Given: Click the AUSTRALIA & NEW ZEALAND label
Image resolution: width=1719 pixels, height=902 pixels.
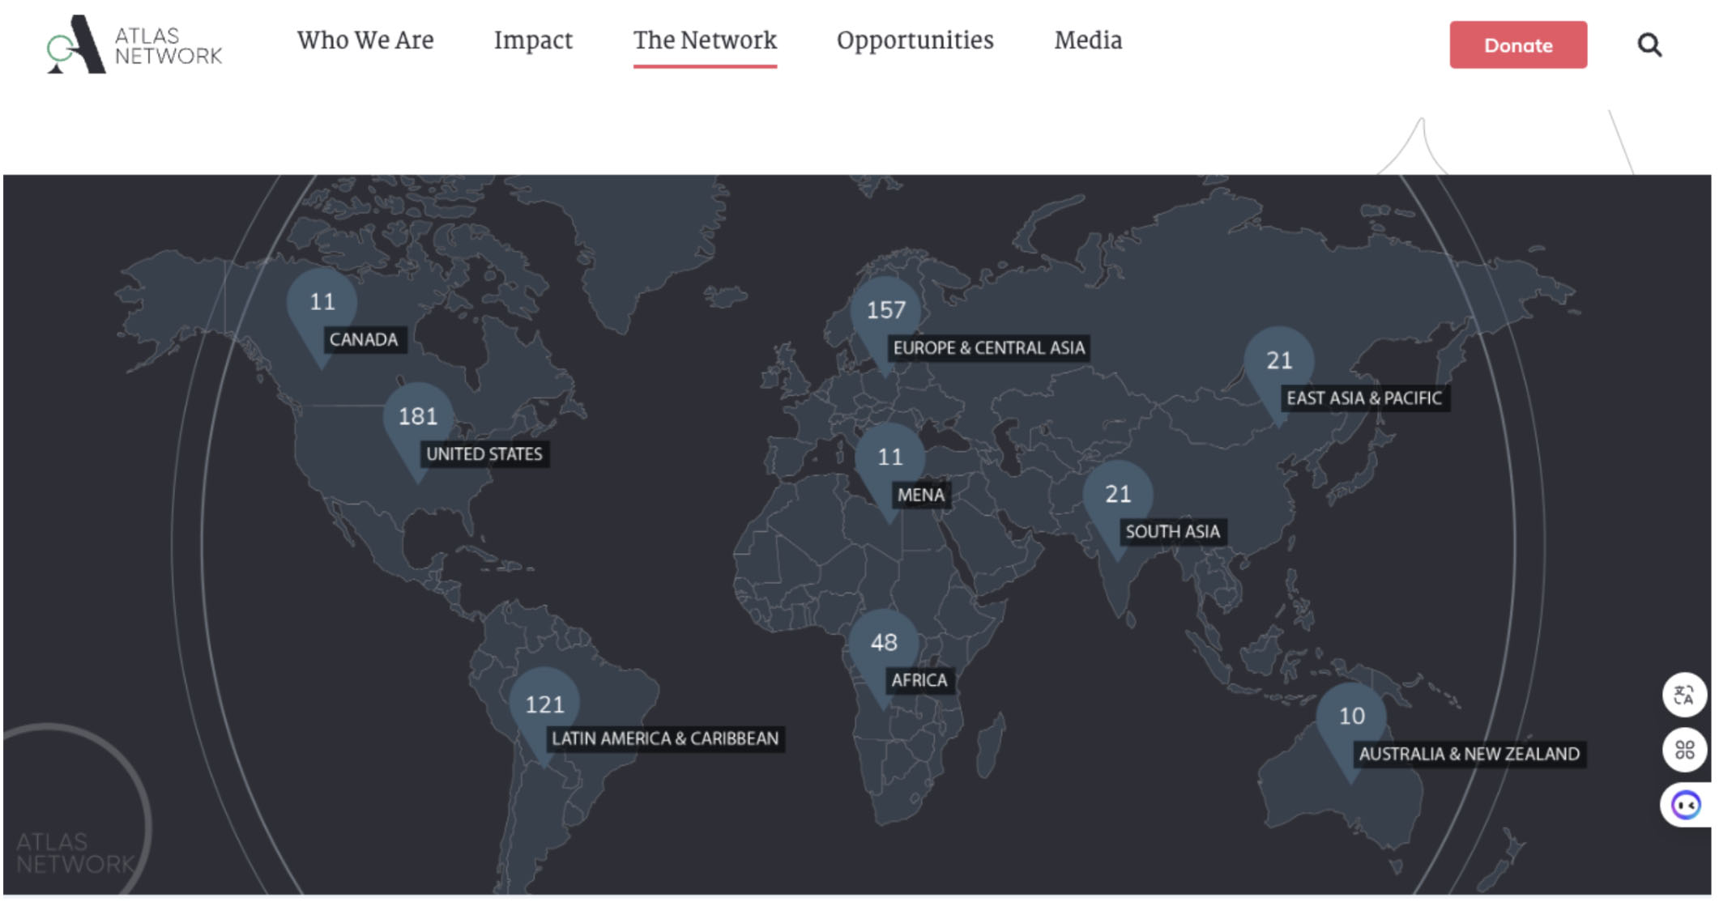Looking at the screenshot, I should pos(1469,754).
